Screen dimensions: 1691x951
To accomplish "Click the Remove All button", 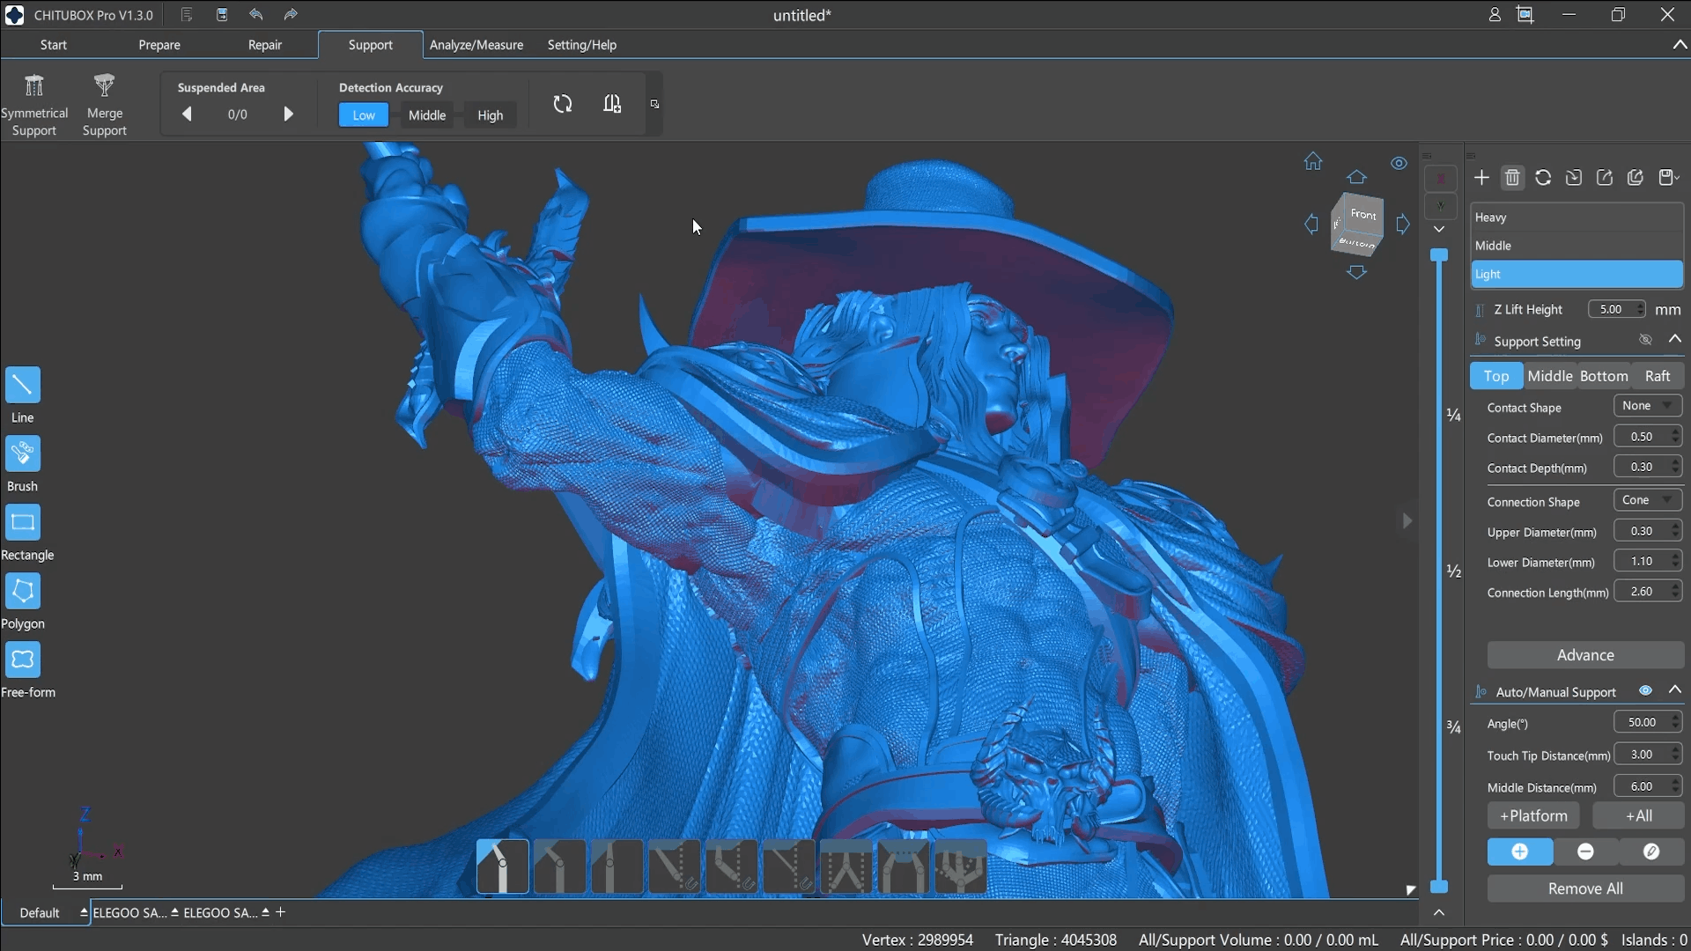I will (x=1585, y=888).
